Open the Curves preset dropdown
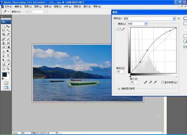The height and width of the screenshot is (135, 187). tap(149, 19)
